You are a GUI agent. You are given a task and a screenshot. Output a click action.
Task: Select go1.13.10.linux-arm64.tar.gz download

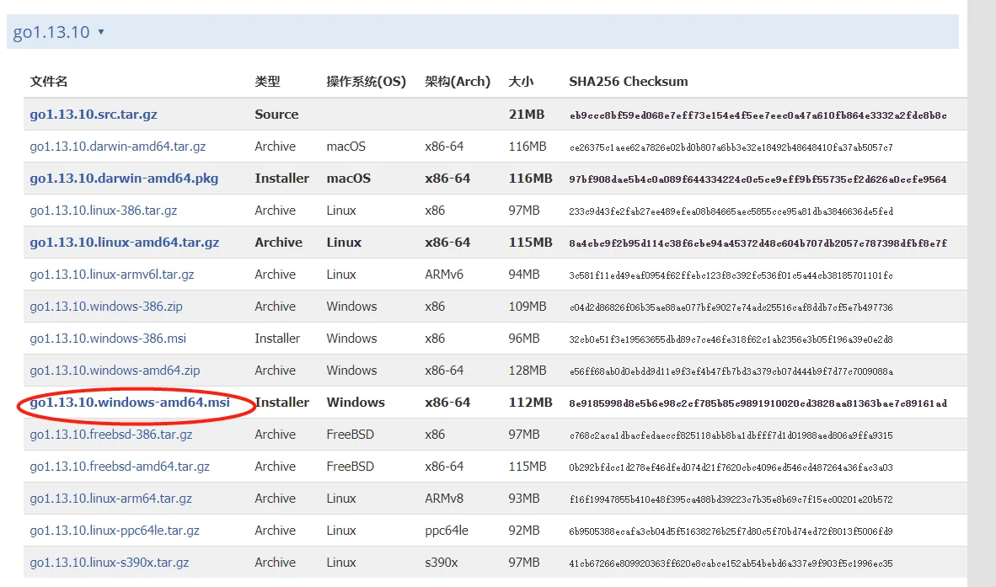click(110, 499)
